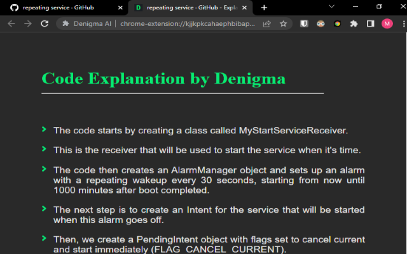Open the owl-face extension icon
Viewport: 407px width, 254px height.
coord(321,24)
